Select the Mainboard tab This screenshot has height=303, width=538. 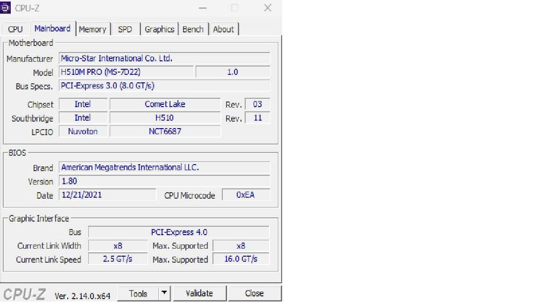coord(53,29)
